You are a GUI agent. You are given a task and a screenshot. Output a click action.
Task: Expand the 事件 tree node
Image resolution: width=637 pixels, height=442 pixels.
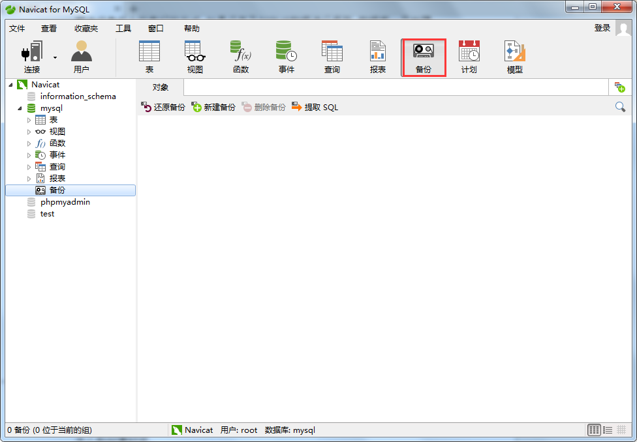(29, 155)
